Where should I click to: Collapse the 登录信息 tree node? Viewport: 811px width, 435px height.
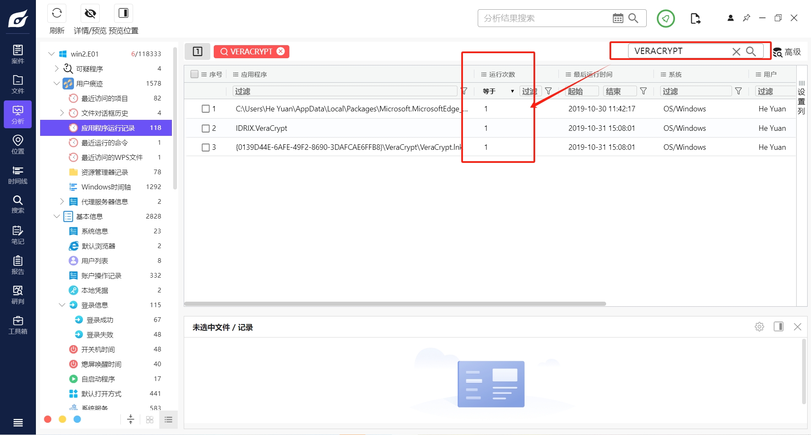(62, 305)
